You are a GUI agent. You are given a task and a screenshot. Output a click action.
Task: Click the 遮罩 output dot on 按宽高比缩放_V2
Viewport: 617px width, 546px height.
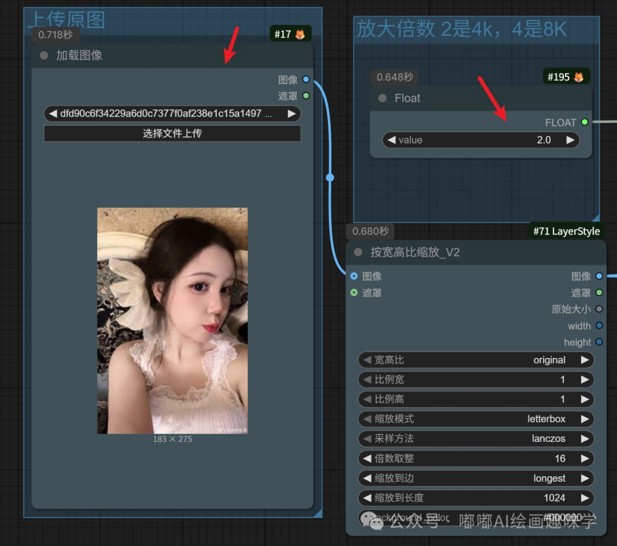598,293
